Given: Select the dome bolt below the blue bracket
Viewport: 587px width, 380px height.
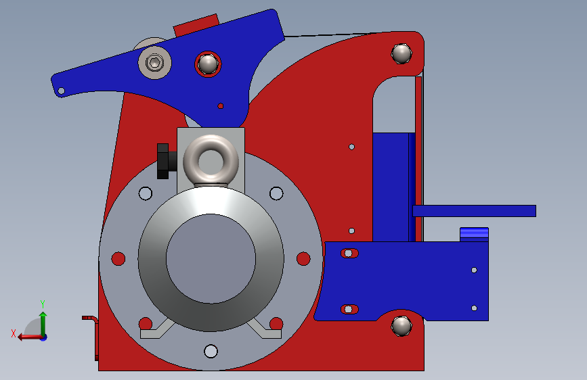Looking at the screenshot, I should [x=401, y=326].
